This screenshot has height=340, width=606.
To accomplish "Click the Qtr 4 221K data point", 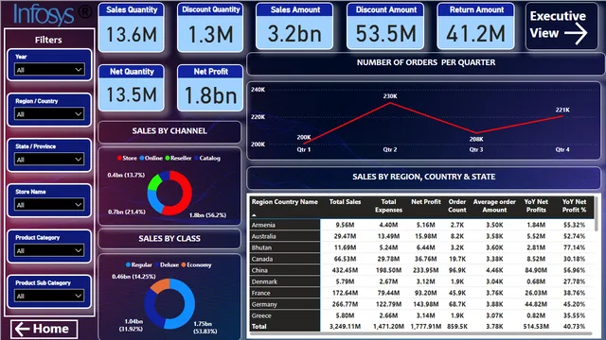I will 562,116.
